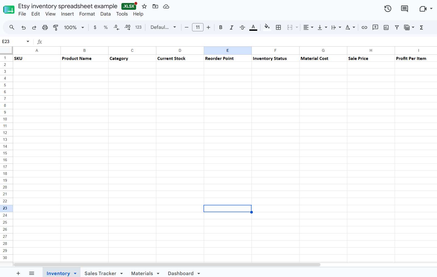Click the Functions sigma icon
Viewport: 437px width, 277px height.
click(421, 27)
